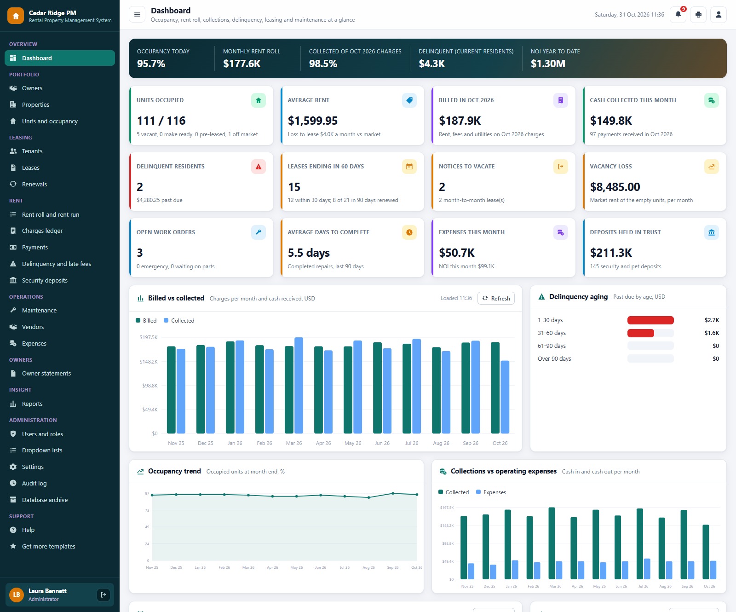Click the Units Occupied house icon
The width and height of the screenshot is (736, 612).
(x=259, y=100)
